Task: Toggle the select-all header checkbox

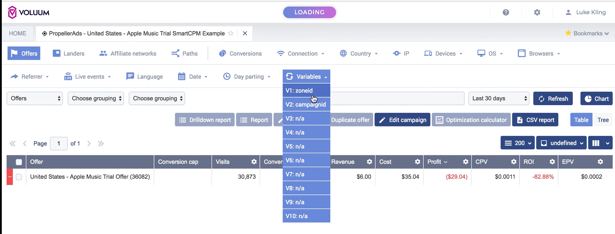Action: (x=19, y=162)
